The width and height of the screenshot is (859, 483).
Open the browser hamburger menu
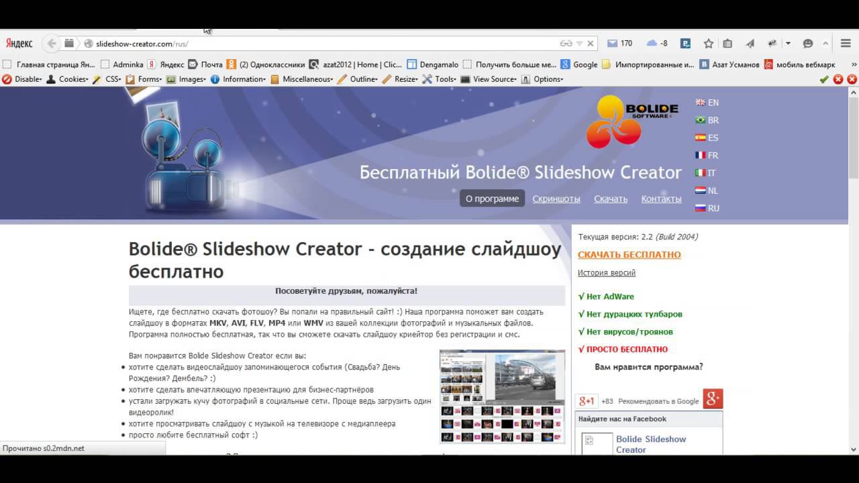point(846,44)
